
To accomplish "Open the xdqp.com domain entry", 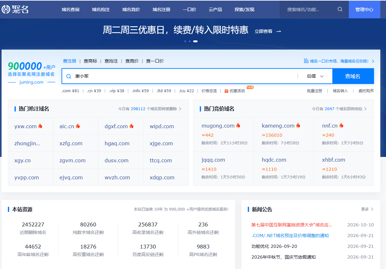I will point(162,177).
